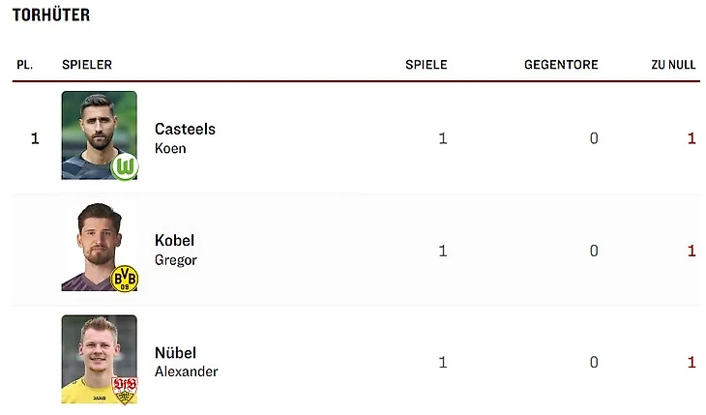This screenshot has height=415, width=706.
Task: Open the Casteels player name link
Action: tap(185, 129)
